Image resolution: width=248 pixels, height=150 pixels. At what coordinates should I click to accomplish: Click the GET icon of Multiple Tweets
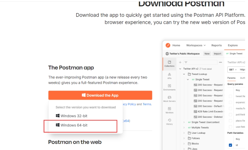point(189,128)
